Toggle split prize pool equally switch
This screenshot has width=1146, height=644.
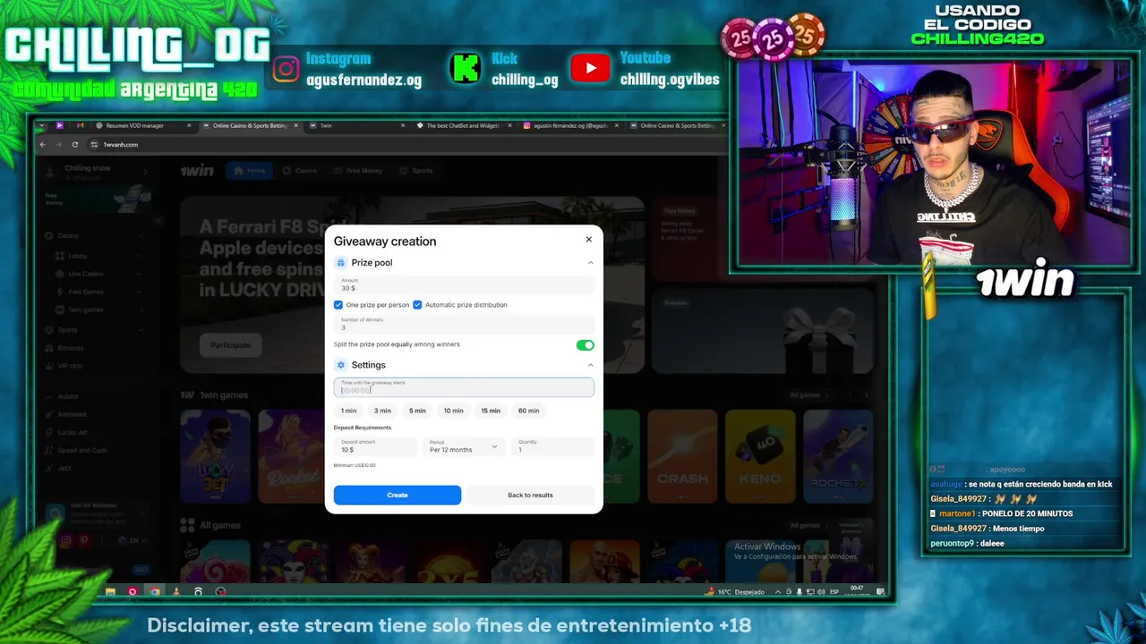click(585, 345)
